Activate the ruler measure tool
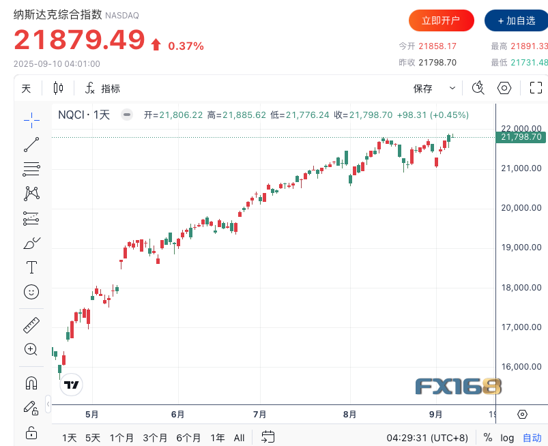This screenshot has width=548, height=446. click(31, 325)
